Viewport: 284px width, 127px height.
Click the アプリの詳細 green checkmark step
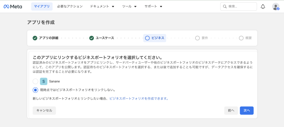tap(35, 38)
